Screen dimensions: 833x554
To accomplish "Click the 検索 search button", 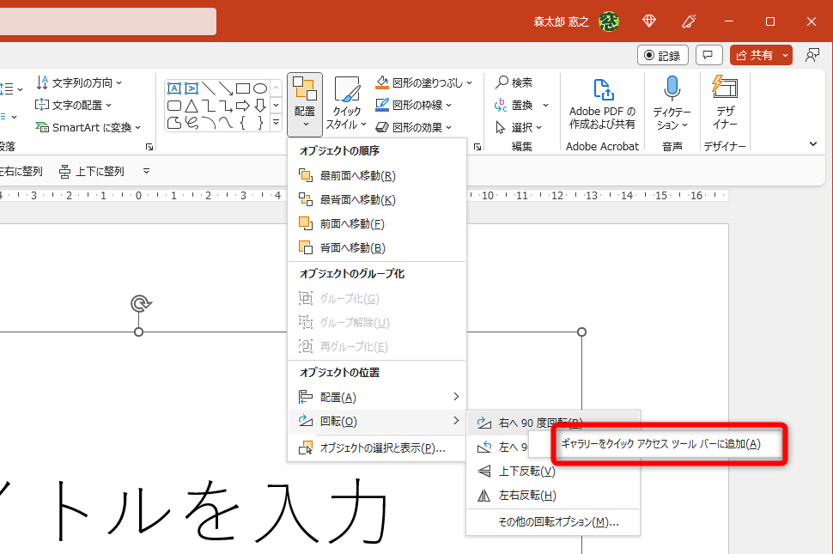I will [x=514, y=82].
